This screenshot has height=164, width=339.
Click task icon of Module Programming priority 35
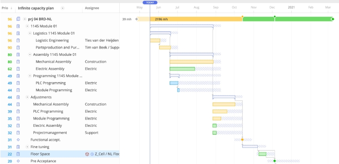pos(18,119)
